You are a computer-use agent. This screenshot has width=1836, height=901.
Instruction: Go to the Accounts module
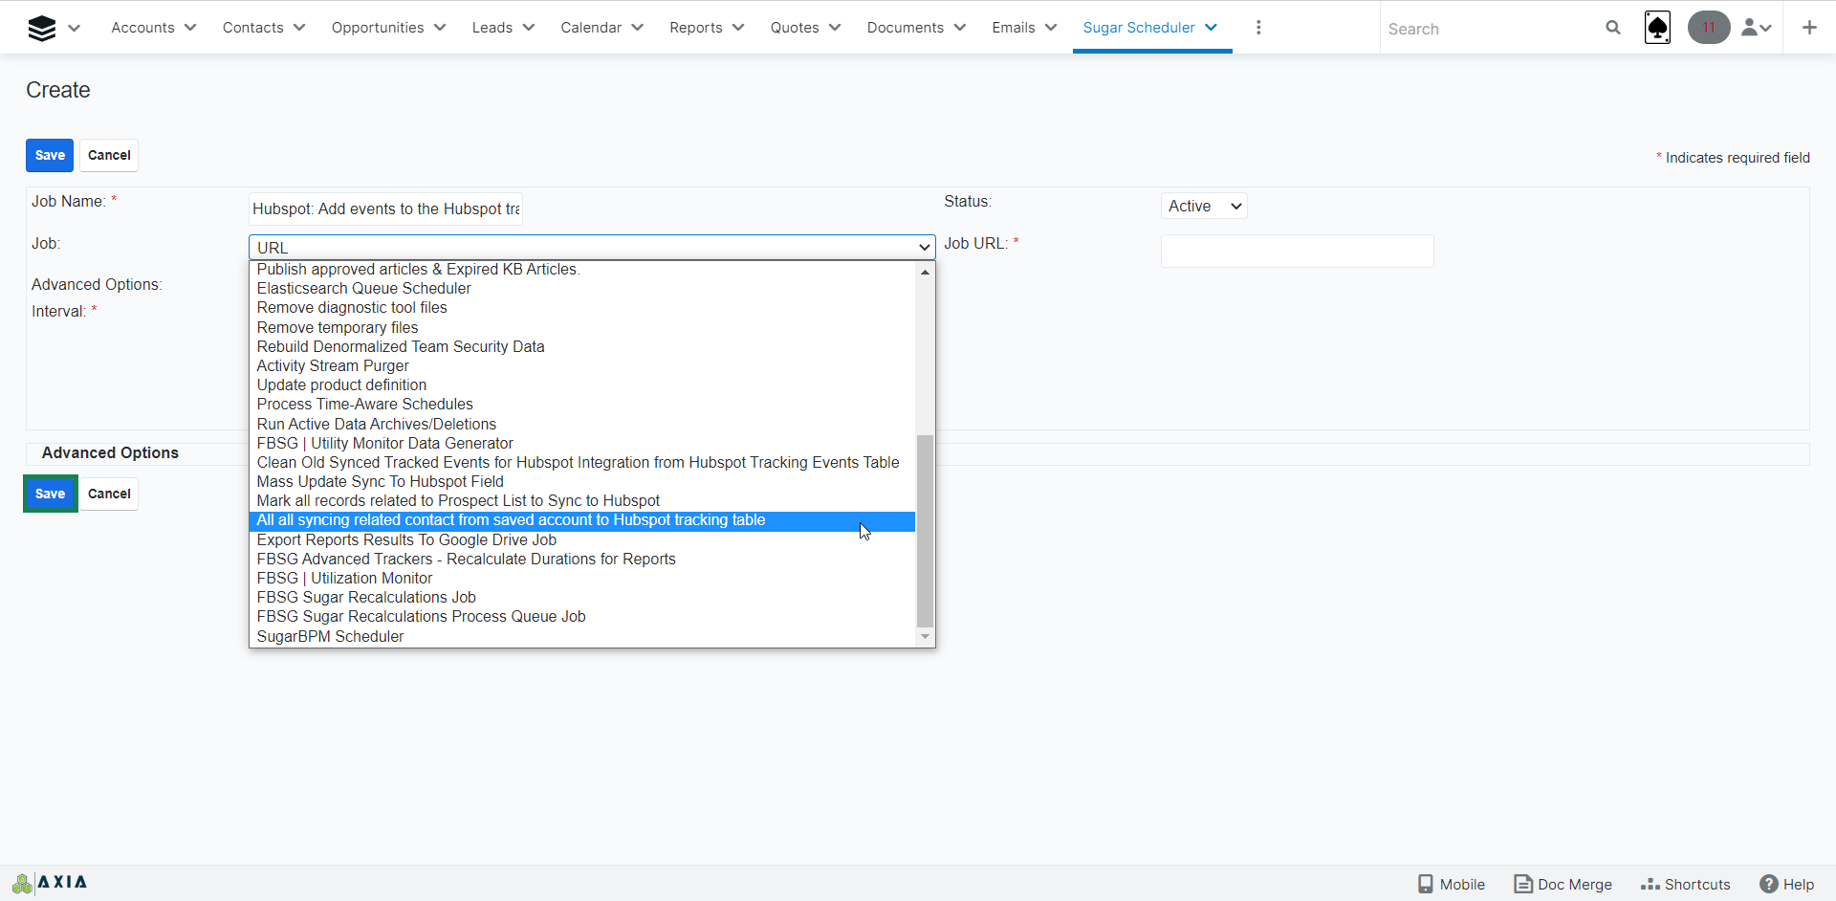(142, 28)
